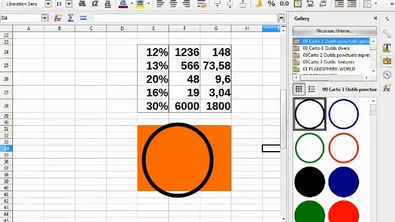
Task: Apply the borders tool
Action: pos(367,4)
